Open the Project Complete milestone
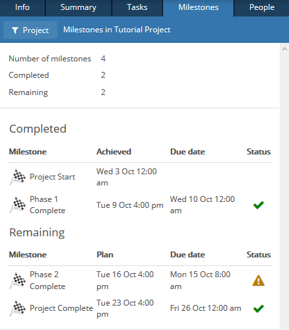The width and height of the screenshot is (289, 330). point(61,308)
